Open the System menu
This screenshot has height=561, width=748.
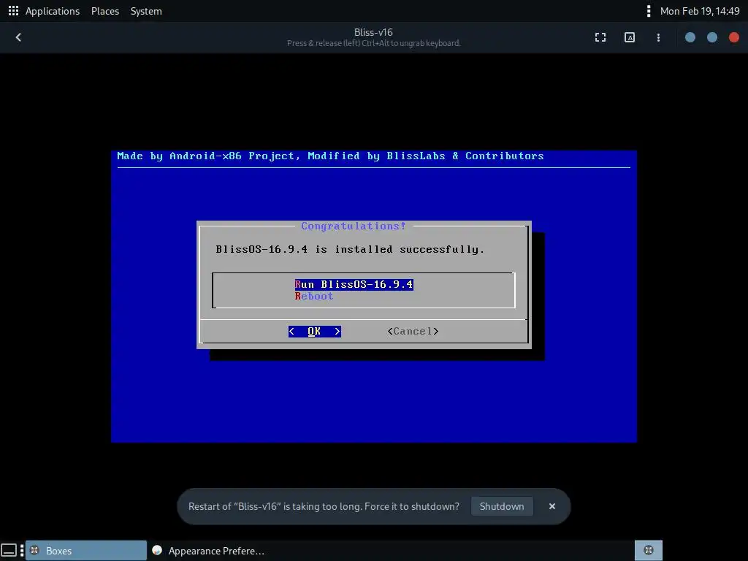(146, 11)
